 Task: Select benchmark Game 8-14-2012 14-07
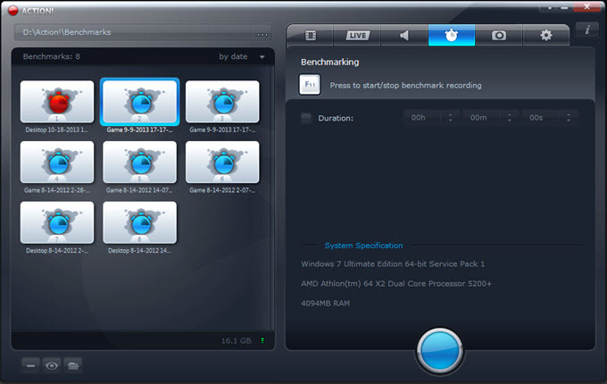coord(140,163)
